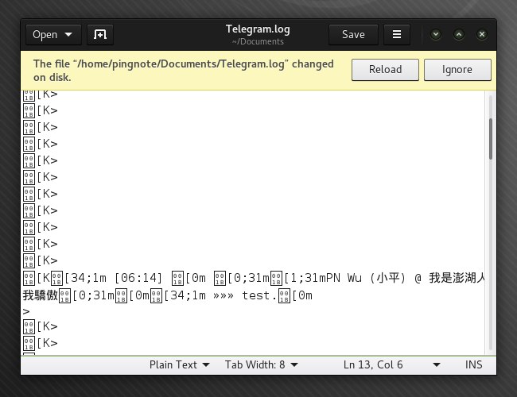
Task: Click the vertical scrollbar thumb
Action: [x=491, y=139]
